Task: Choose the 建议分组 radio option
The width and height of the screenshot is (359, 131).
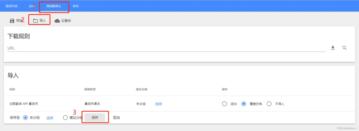Action: pos(65,118)
